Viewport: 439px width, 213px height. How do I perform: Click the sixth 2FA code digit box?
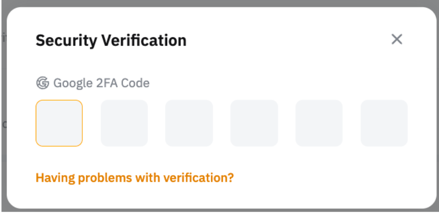click(x=384, y=123)
